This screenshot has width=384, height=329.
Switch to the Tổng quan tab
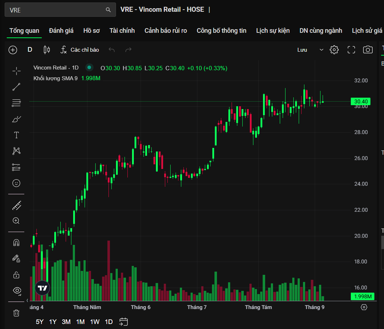[24, 31]
